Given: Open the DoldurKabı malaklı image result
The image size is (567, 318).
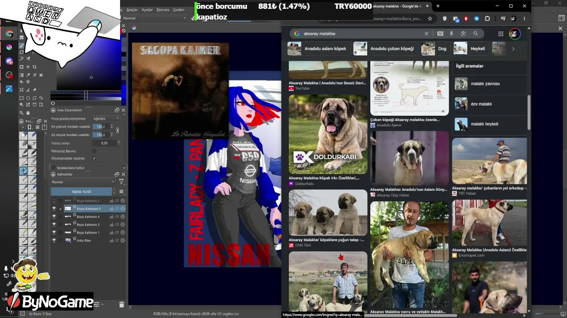Looking at the screenshot, I should point(328,134).
